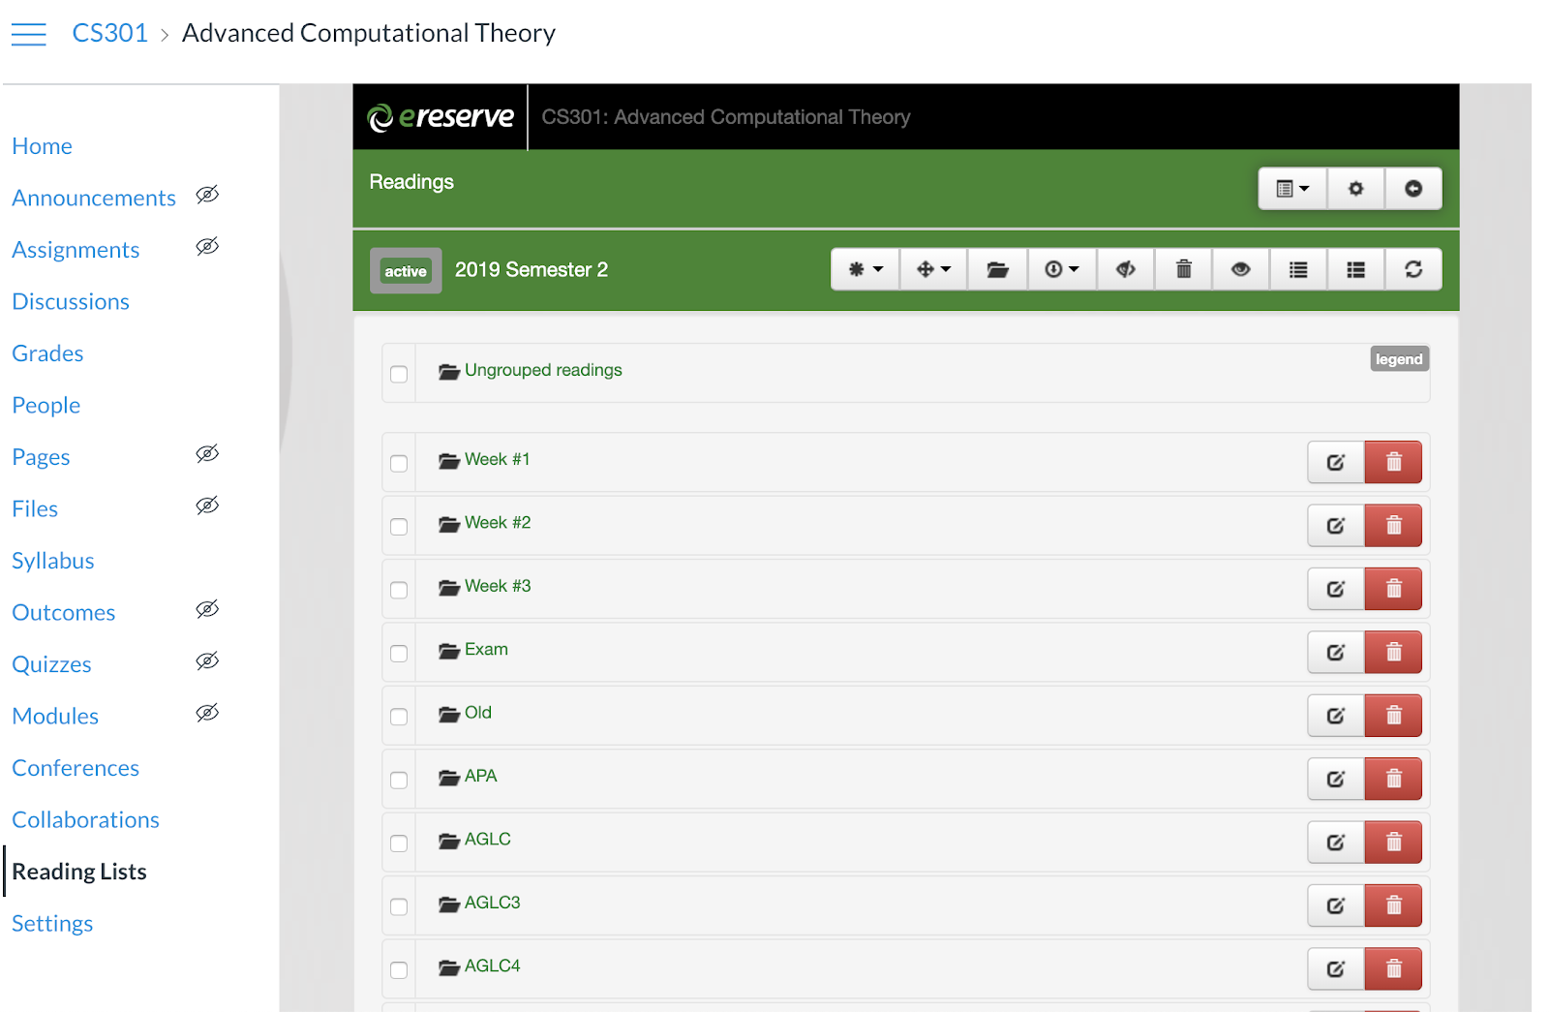
Task: Check the Week #2 folder checkbox
Action: (399, 527)
